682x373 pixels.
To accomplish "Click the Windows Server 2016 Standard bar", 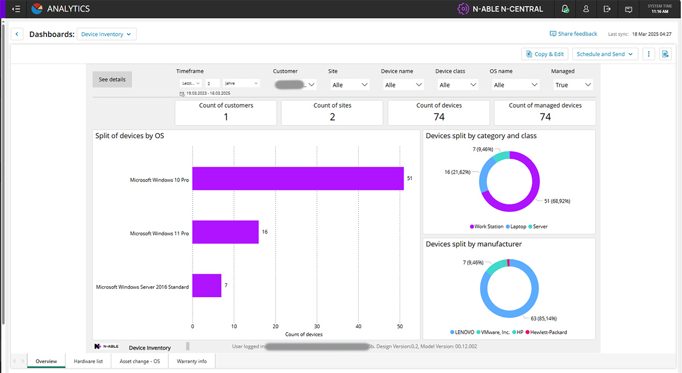I will coord(206,286).
